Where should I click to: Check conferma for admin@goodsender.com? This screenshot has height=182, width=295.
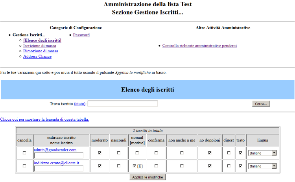(156, 153)
